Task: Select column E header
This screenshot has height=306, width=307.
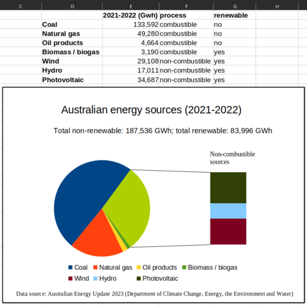Action: pos(131,6)
